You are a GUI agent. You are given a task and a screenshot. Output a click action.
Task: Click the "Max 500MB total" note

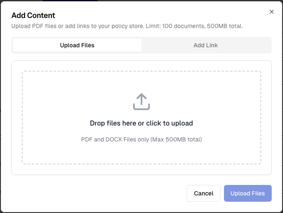pyautogui.click(x=177, y=139)
